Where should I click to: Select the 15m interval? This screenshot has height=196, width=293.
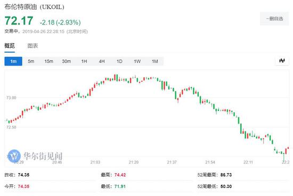coord(48,61)
